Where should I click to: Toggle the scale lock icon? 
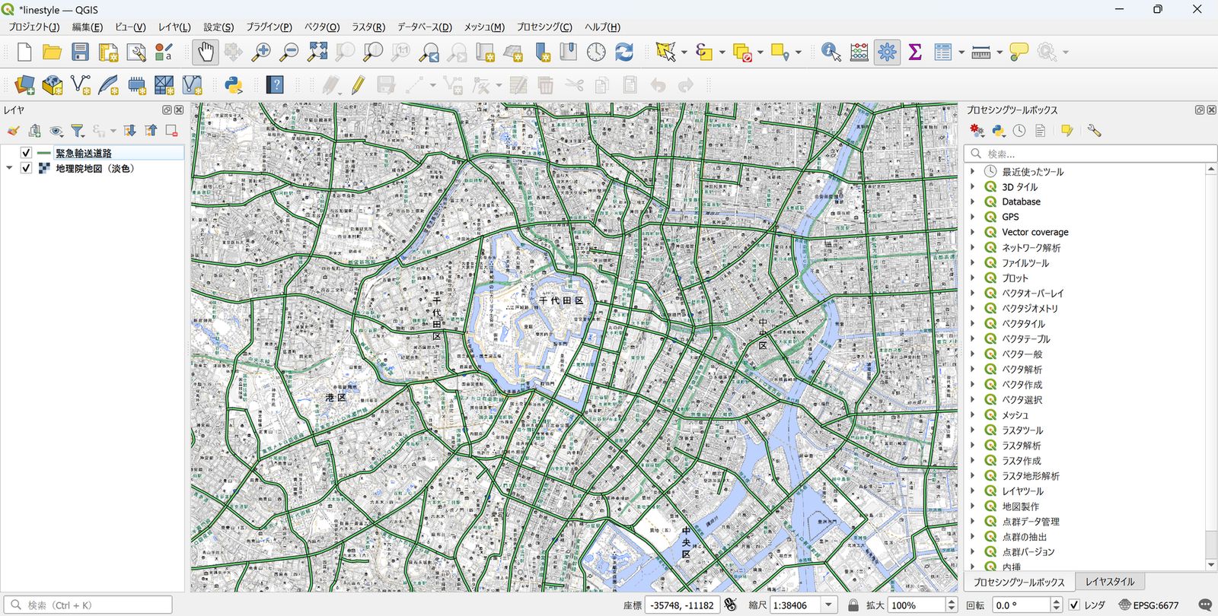[x=853, y=605]
